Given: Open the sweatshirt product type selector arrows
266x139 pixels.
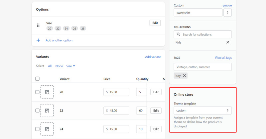Looking at the screenshot, I should pyautogui.click(x=227, y=13).
